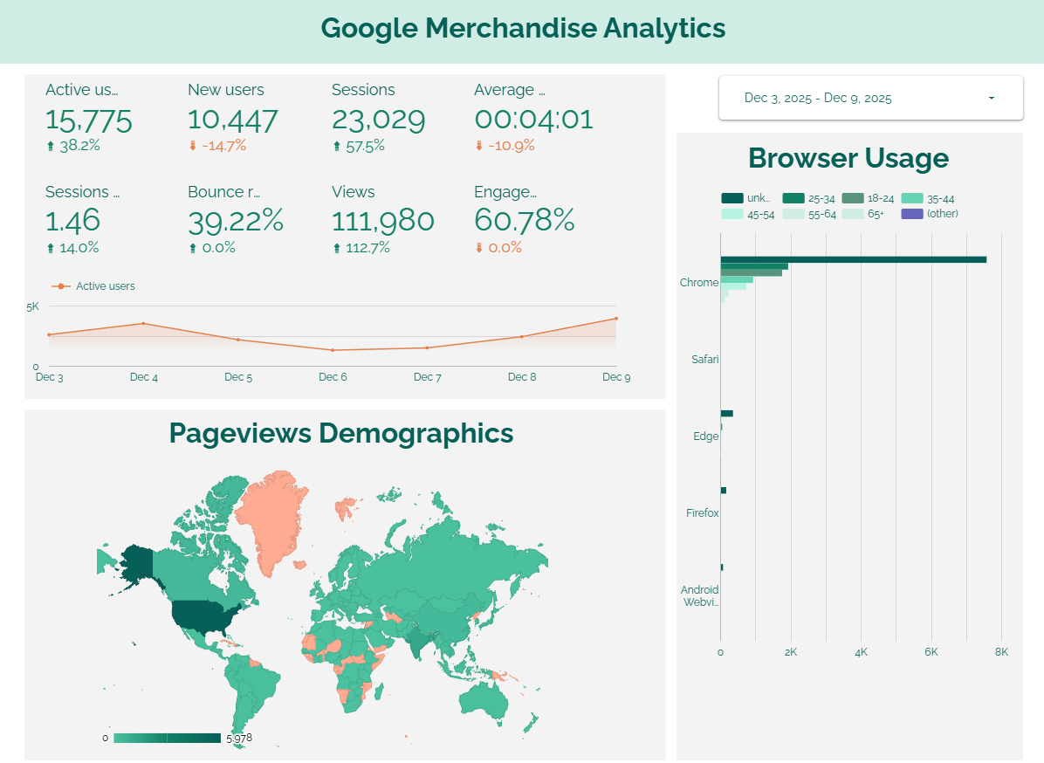Click the New users value 10,447
This screenshot has width=1044, height=763.
232,120
